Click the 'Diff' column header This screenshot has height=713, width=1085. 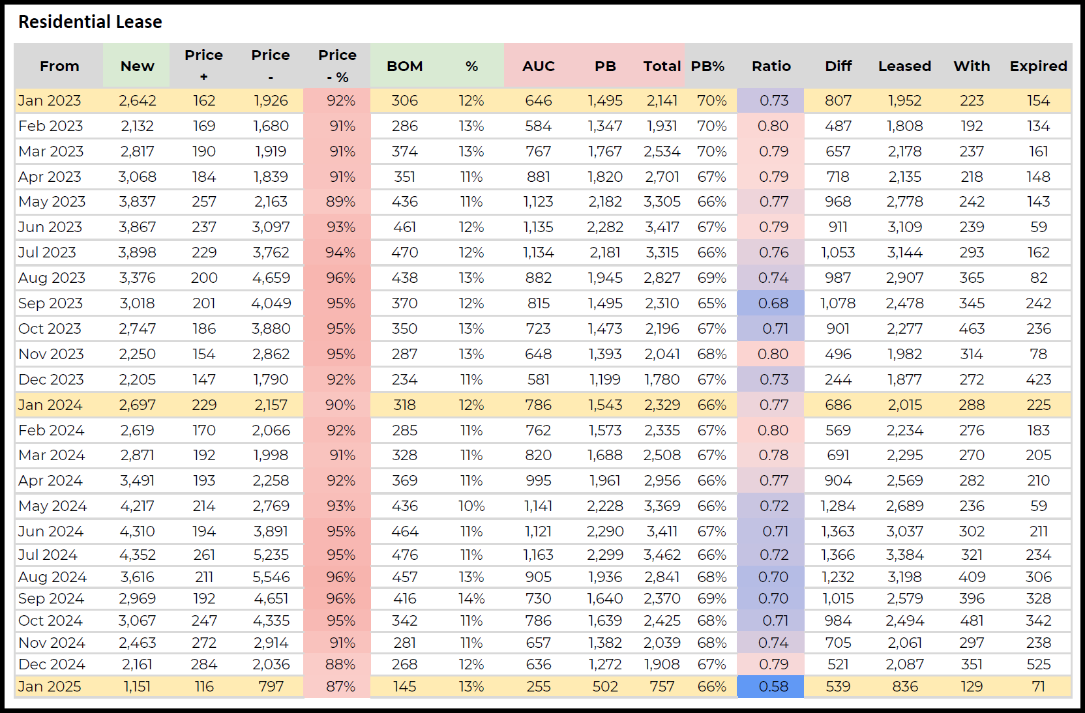[x=838, y=66]
